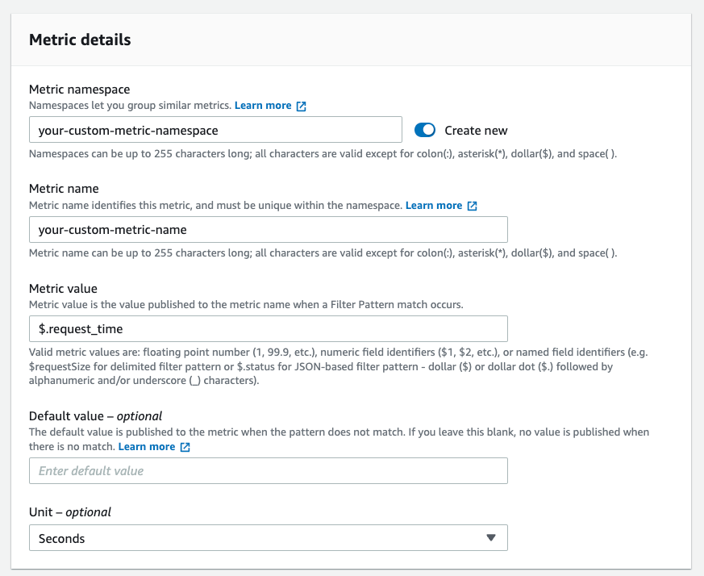Click the Metric namespace field label
This screenshot has width=704, height=576.
click(x=80, y=90)
